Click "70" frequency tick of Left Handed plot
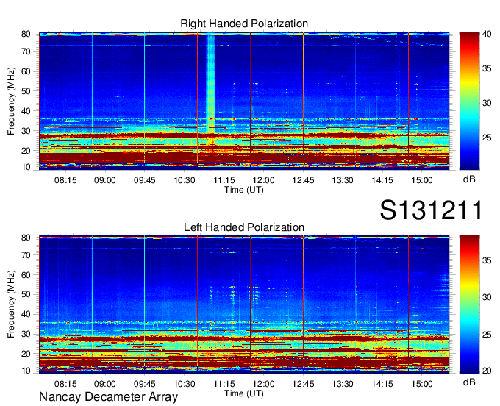This screenshot has width=500, height=406. (26, 255)
